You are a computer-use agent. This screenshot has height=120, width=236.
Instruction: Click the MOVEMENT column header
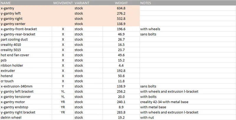click(x=63, y=3)
